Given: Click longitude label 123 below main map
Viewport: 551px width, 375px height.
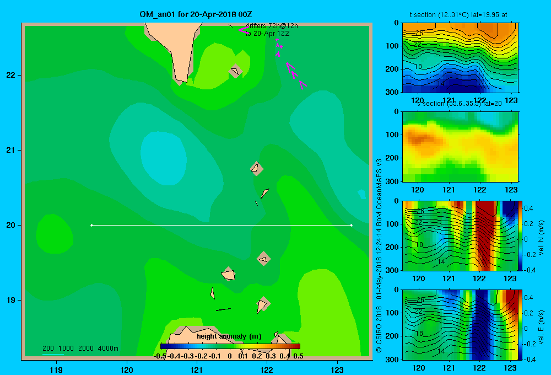Looking at the screenshot, I should click(337, 369).
